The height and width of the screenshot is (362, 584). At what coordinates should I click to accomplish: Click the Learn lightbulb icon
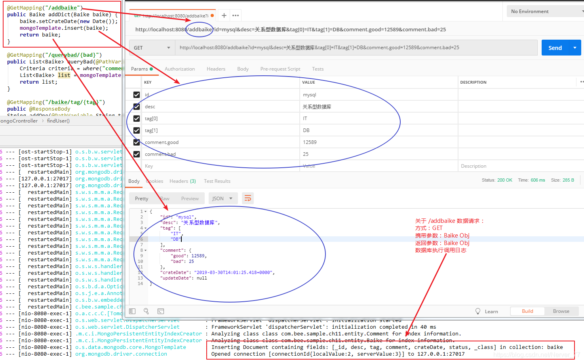click(x=478, y=311)
